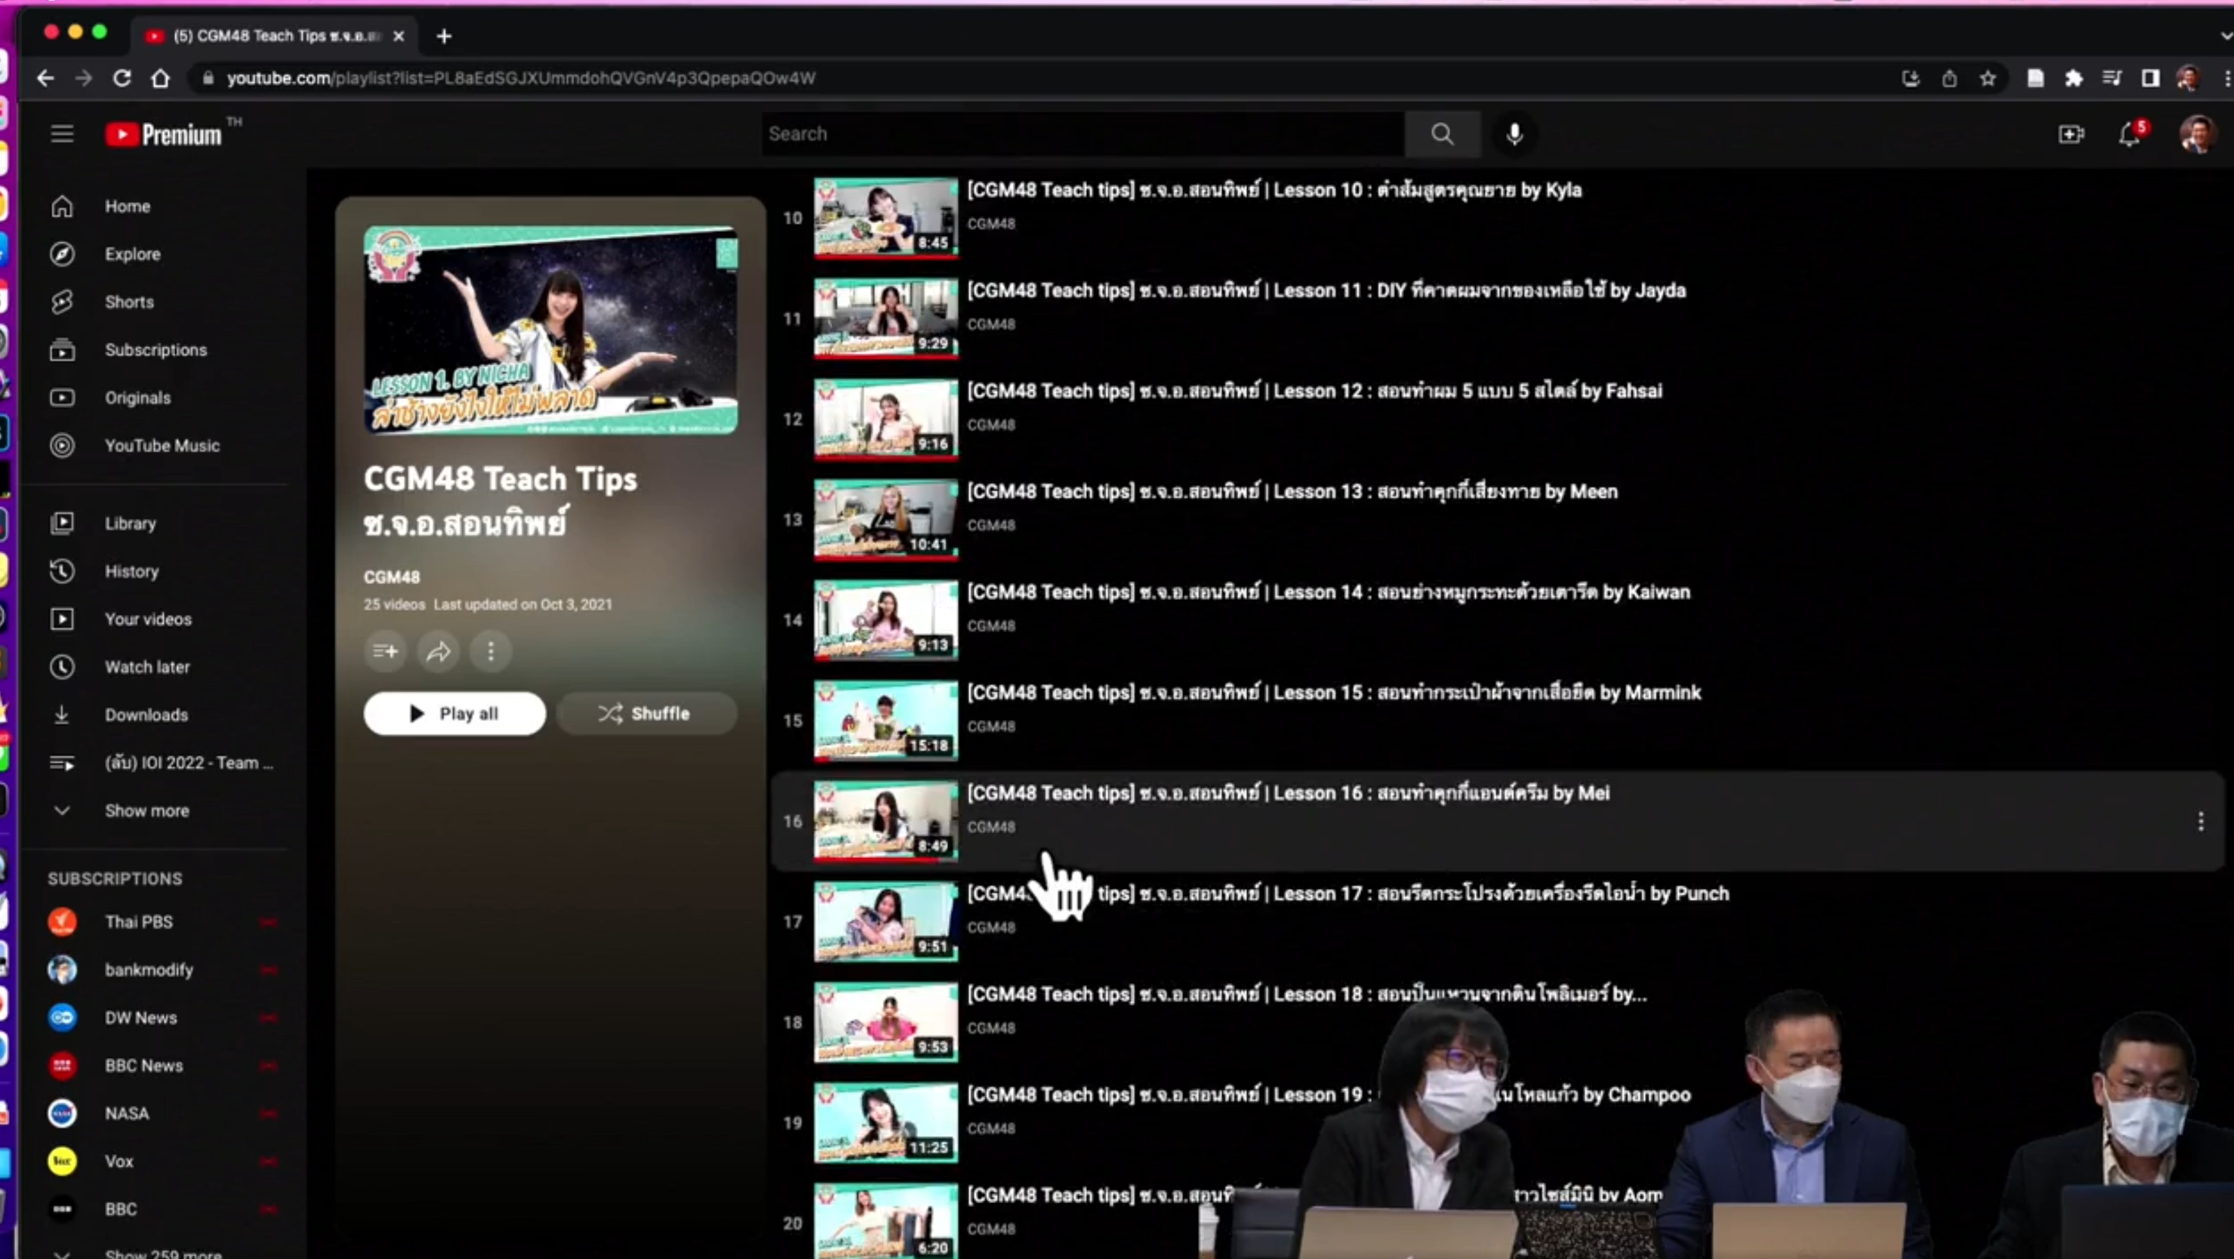The width and height of the screenshot is (2234, 1259).
Task: Open Vox subscription
Action: (x=156, y=1161)
